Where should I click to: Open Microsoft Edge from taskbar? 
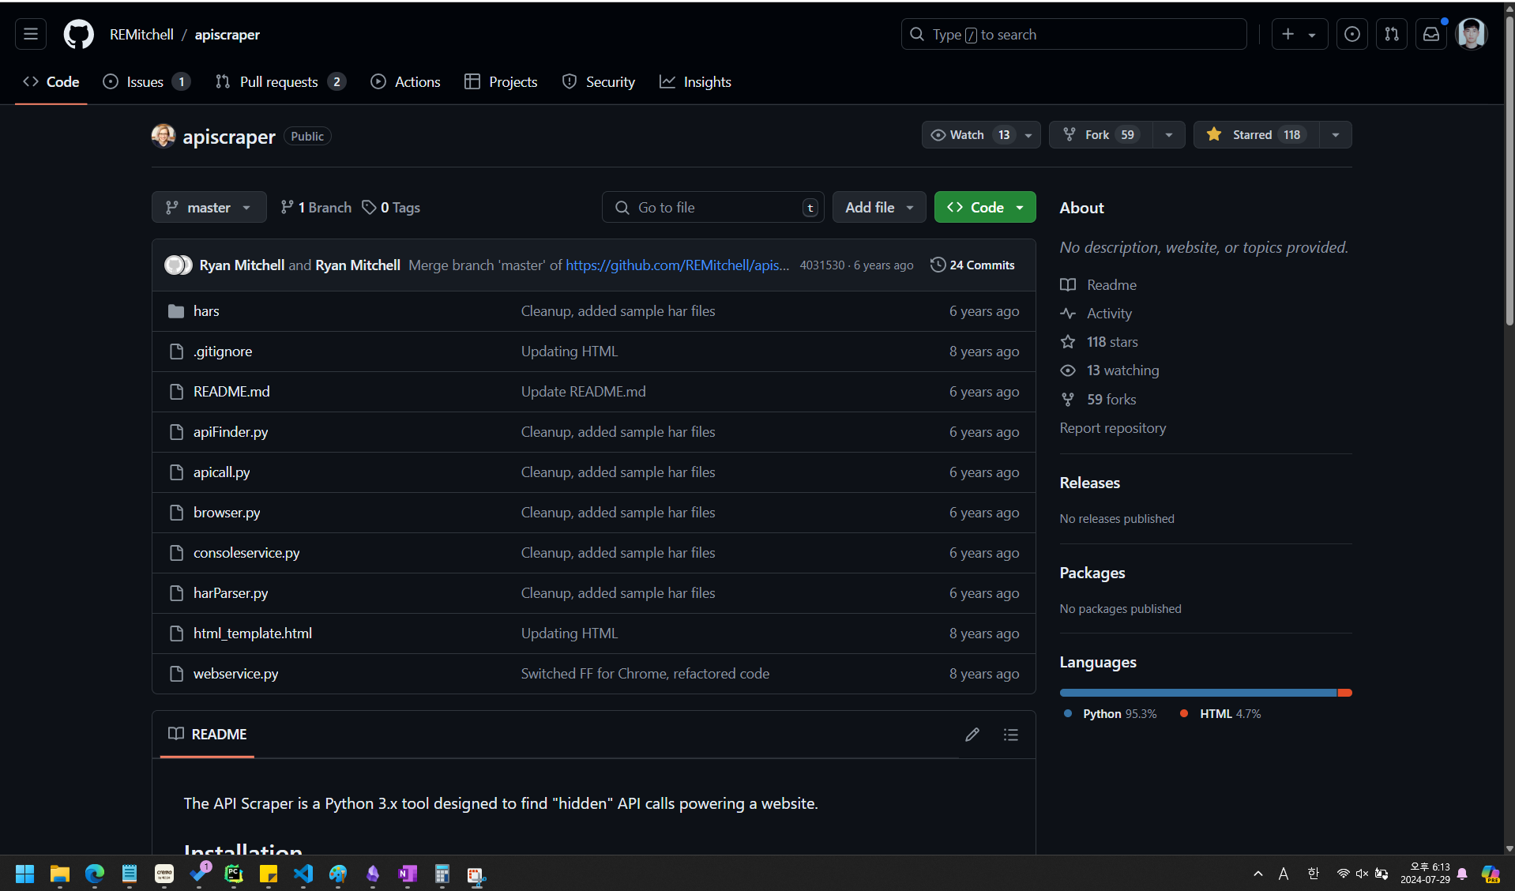pos(95,874)
